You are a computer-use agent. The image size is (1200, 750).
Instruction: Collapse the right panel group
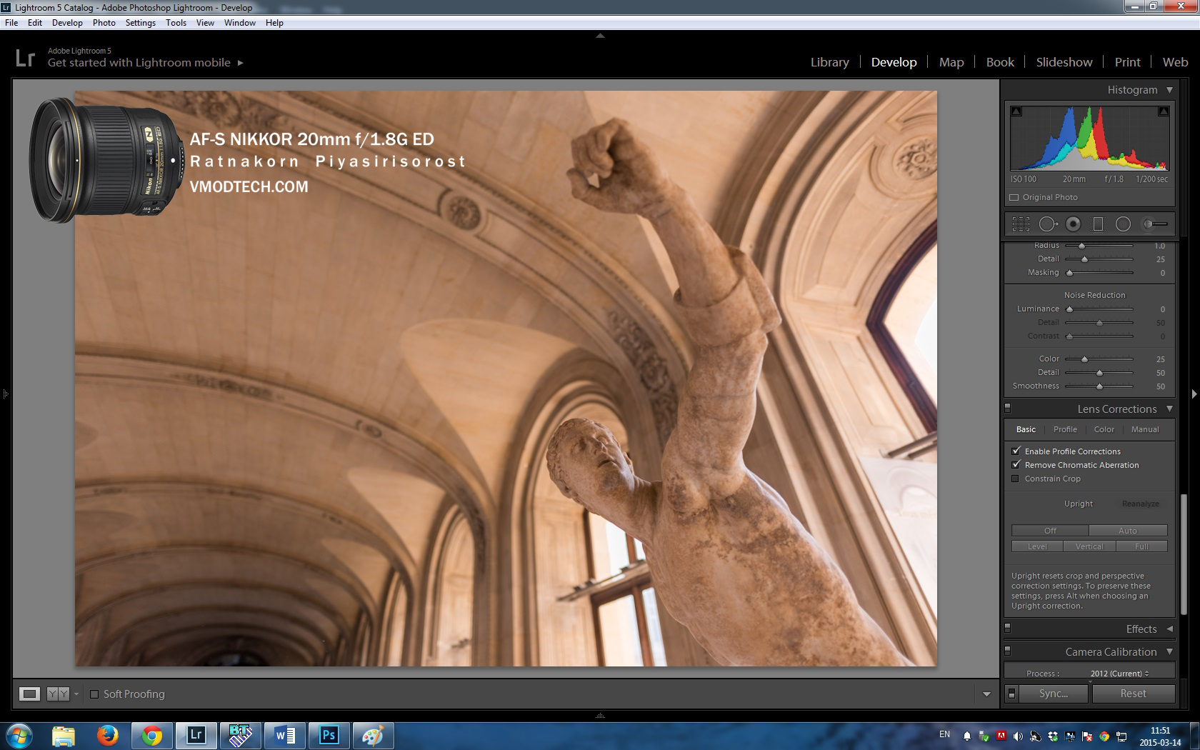pos(1194,394)
